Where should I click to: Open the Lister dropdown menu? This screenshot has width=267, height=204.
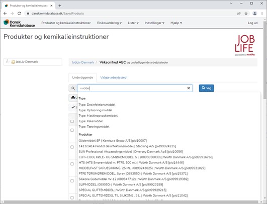(133, 23)
